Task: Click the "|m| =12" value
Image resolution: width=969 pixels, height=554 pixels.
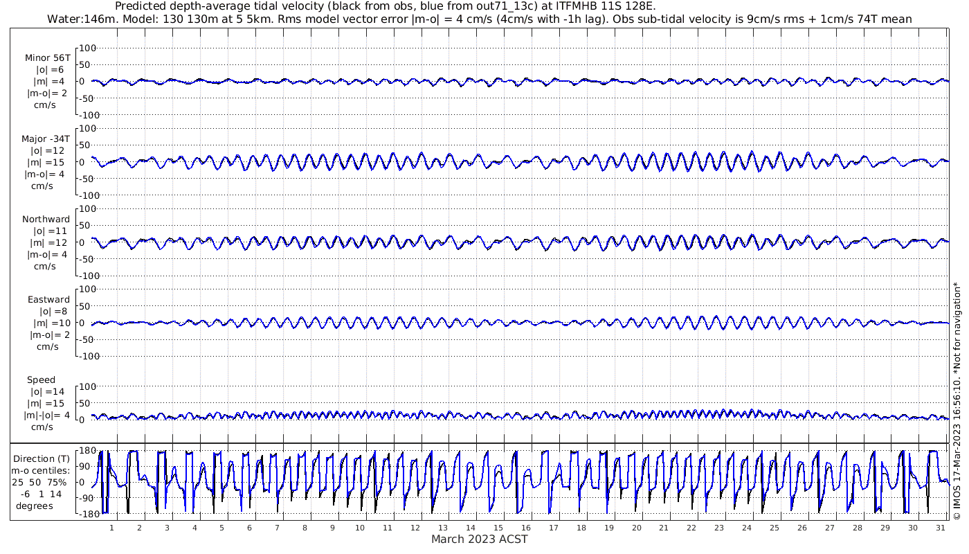Action: pos(48,242)
